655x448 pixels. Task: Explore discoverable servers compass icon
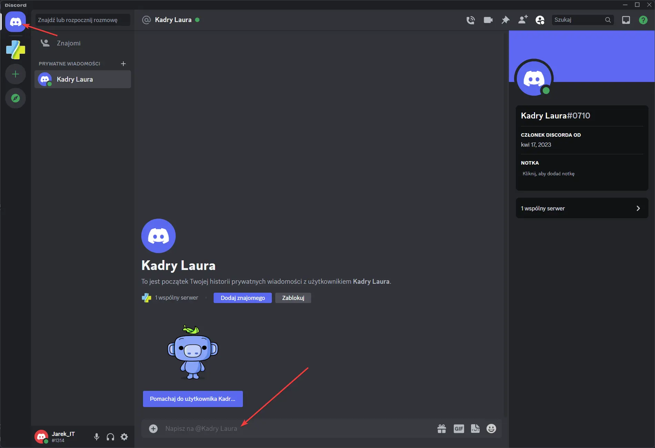(x=16, y=98)
